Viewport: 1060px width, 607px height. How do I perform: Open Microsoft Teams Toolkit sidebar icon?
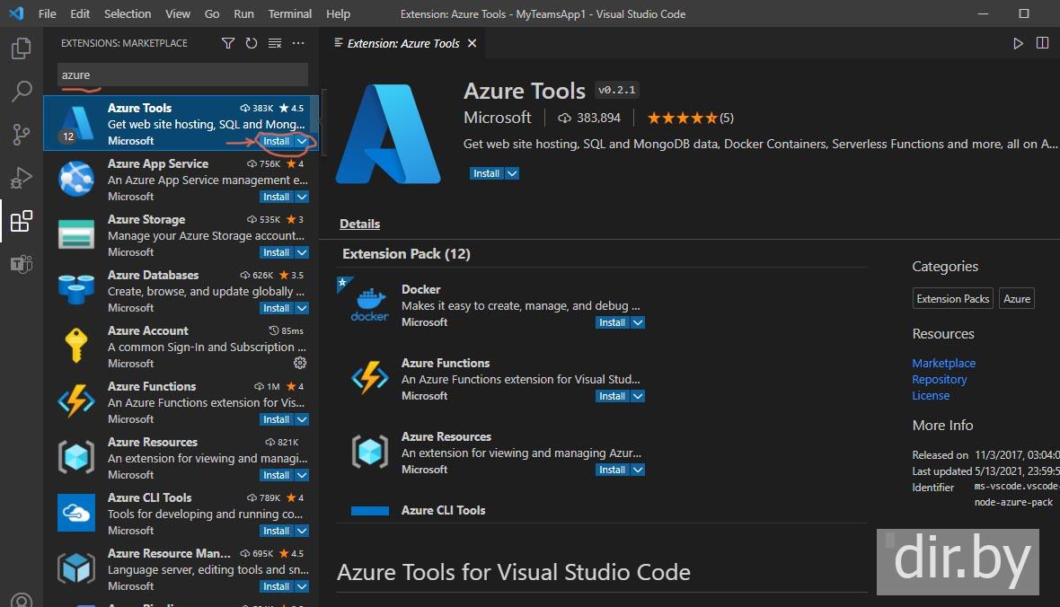[x=21, y=264]
